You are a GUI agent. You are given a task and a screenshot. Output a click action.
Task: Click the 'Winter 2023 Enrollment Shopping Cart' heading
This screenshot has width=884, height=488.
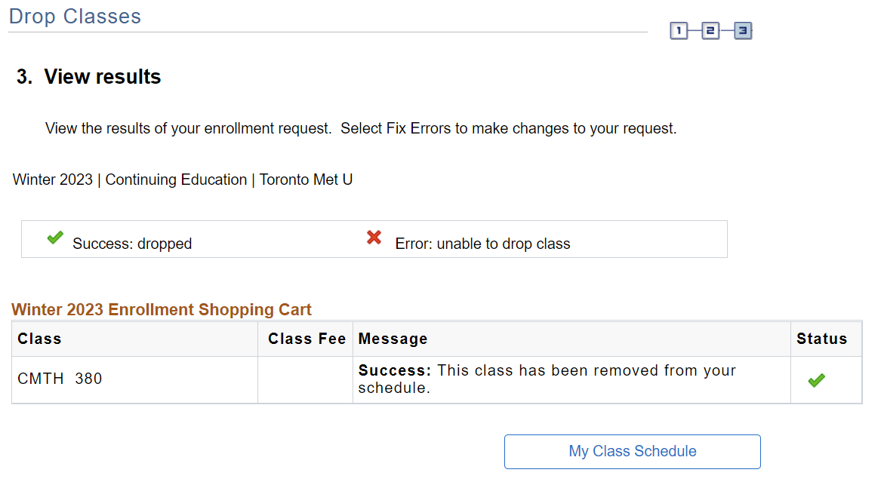[x=162, y=309]
